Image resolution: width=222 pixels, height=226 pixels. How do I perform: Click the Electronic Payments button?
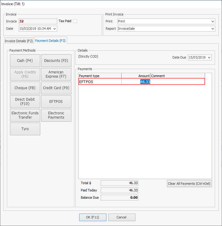56,115
